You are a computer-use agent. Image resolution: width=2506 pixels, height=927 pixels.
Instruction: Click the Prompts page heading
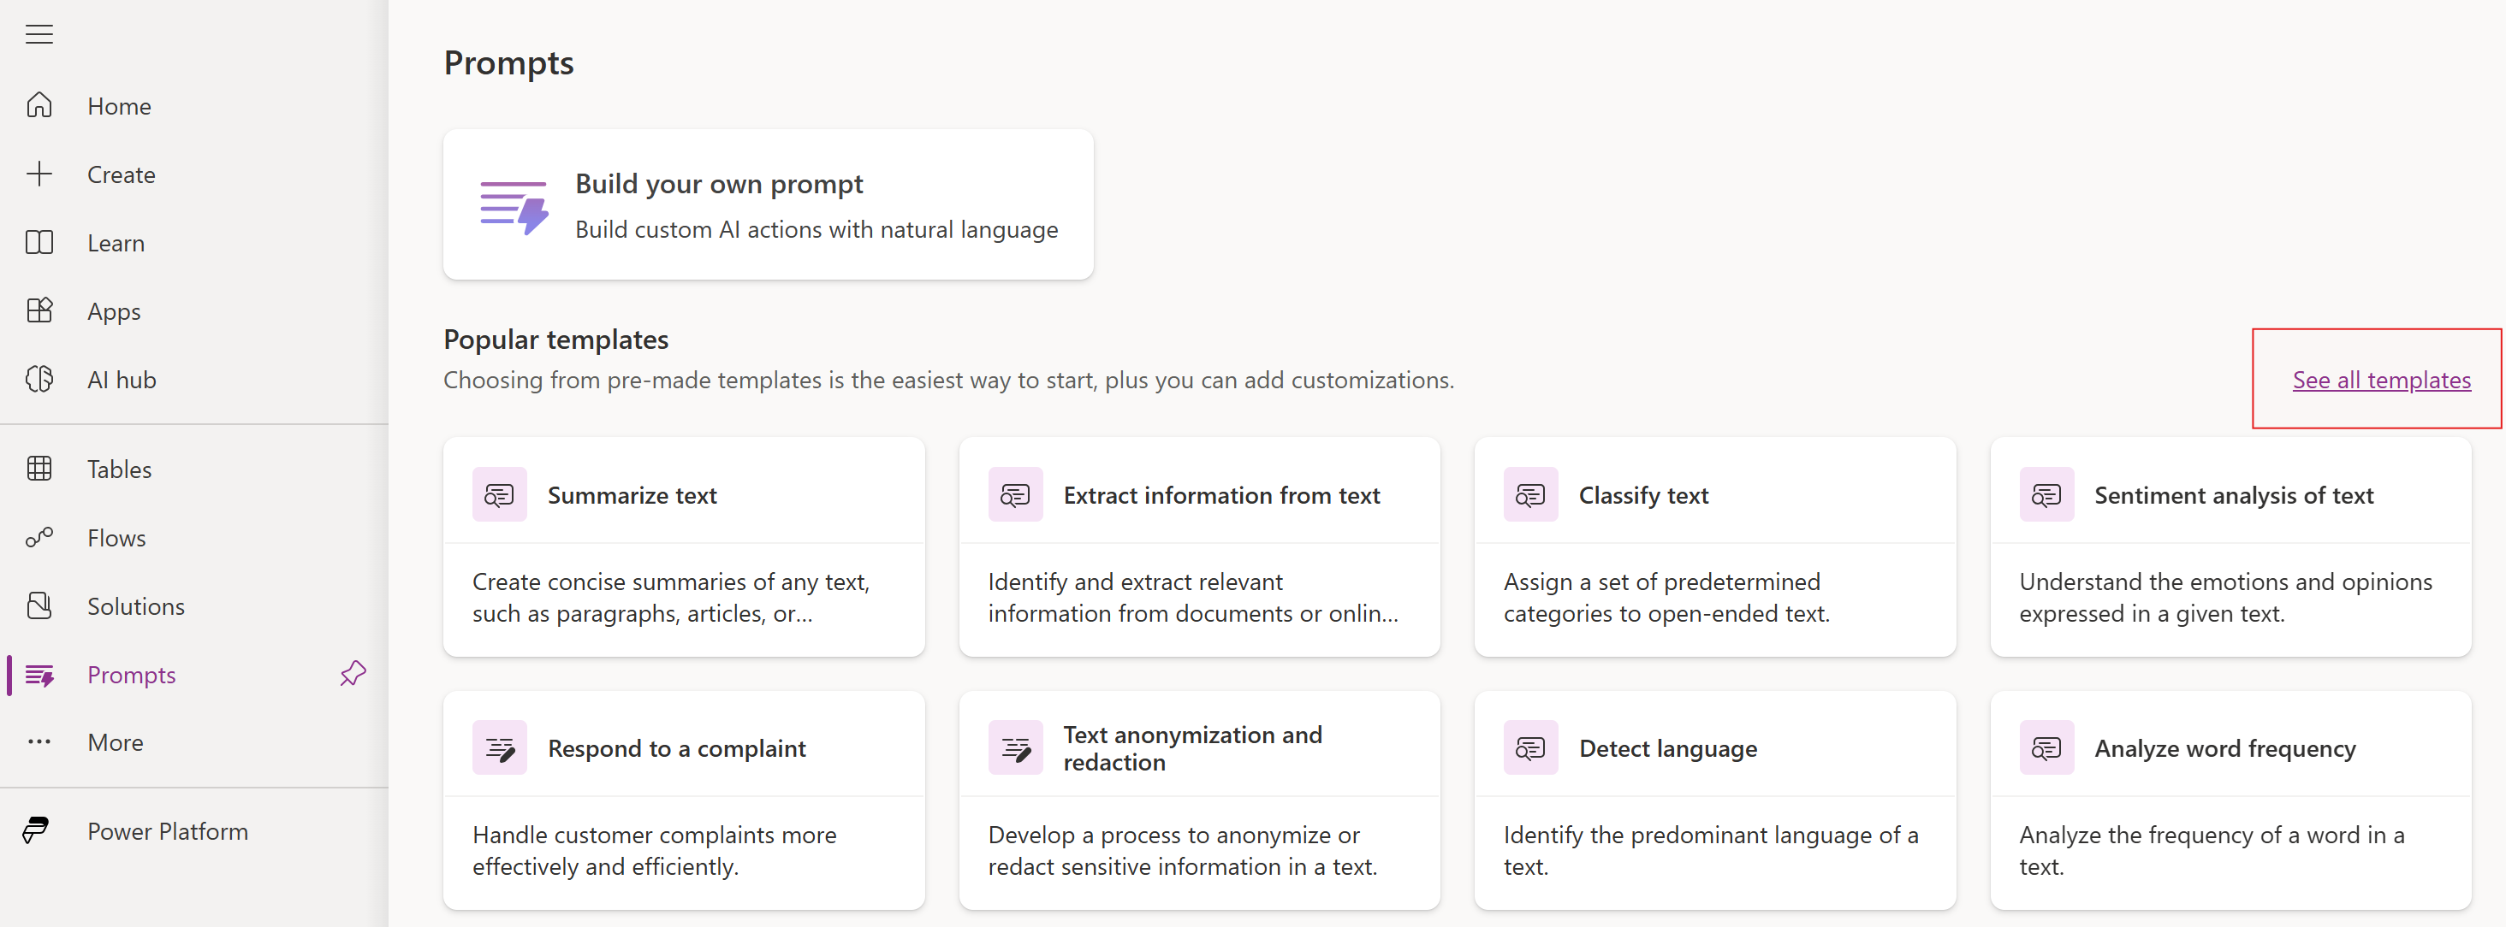[508, 63]
